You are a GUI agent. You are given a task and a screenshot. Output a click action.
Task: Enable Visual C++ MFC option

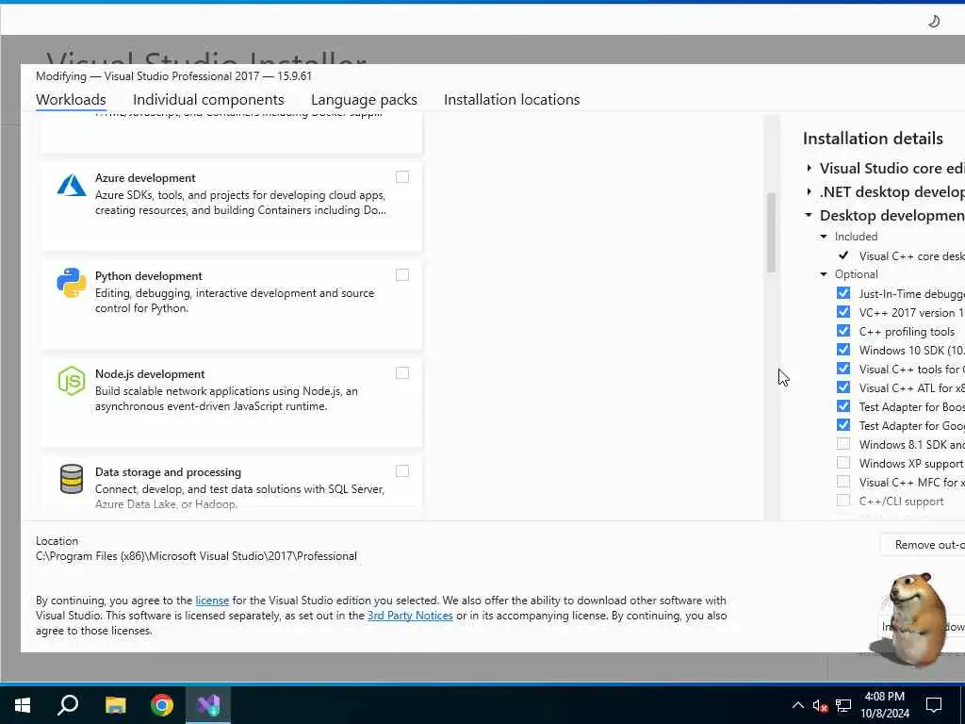[843, 482]
